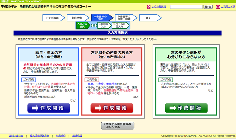
Task: Go back via 作成する申告書等の選択へ戻る button
Action: click(118, 125)
